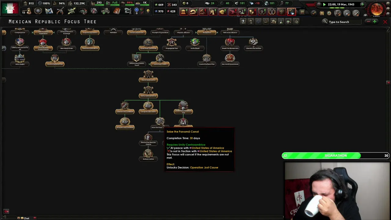Select the Unify Centroamerica focus
391x220 pixels.
pos(148,92)
